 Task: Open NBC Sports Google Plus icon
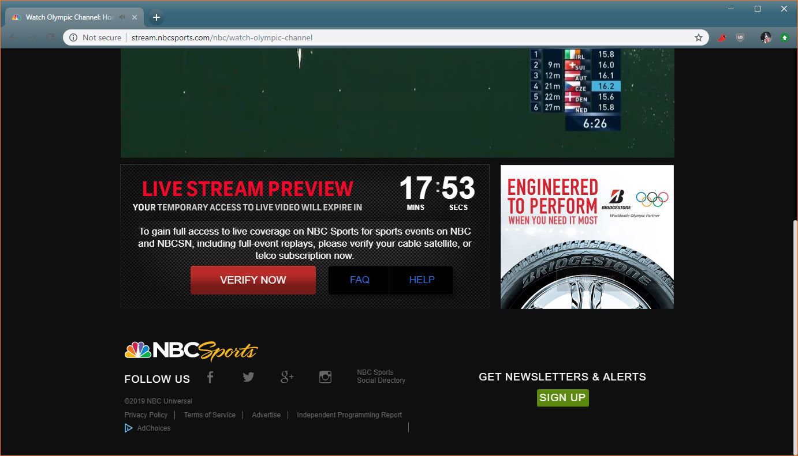click(287, 377)
